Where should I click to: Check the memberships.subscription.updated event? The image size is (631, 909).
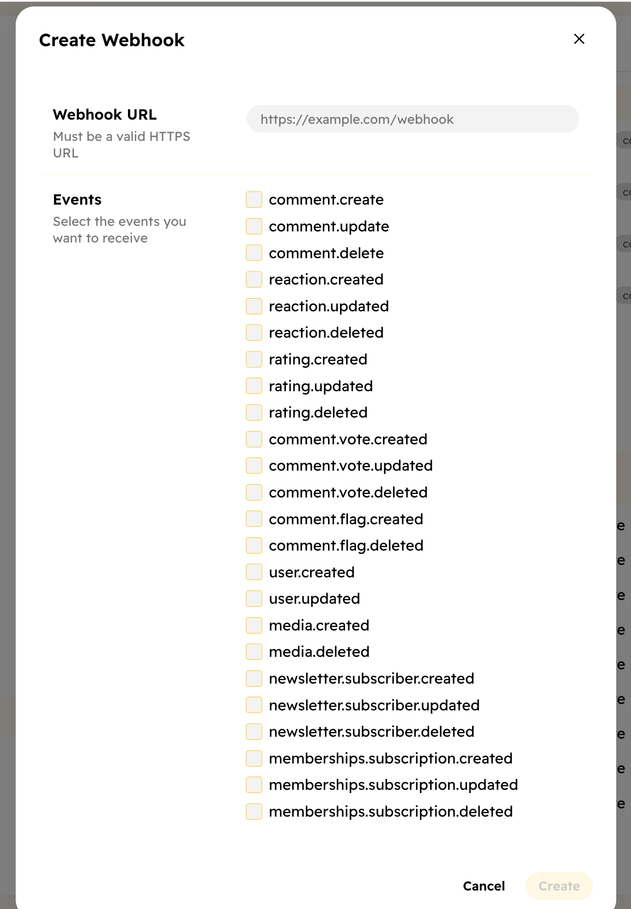pos(254,784)
